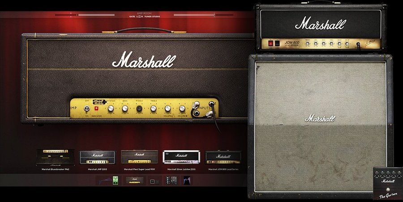Adjust the last knob on the Guv'nor pedal

[x=399, y=173]
